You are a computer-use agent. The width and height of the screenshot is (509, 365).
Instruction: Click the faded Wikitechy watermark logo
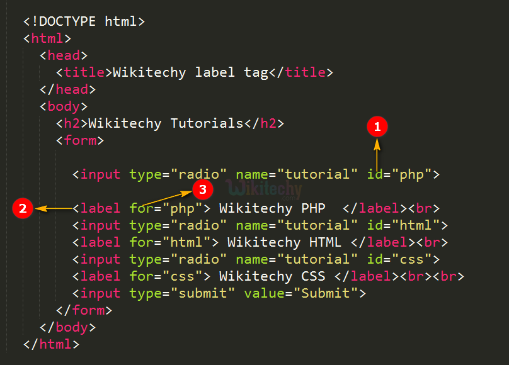264,189
